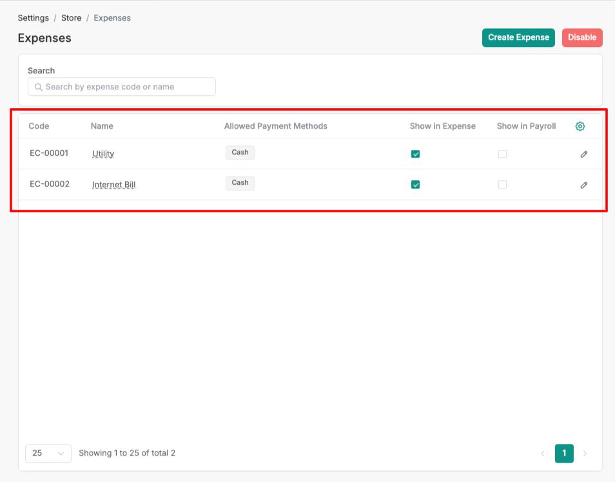Edit the Utility expense with pencil icon
This screenshot has width=615, height=482.
tap(583, 154)
